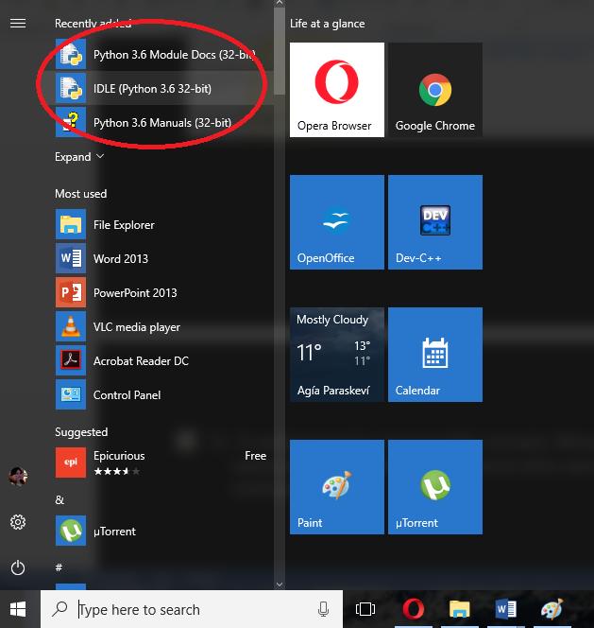Click the '#' letter group header
This screenshot has width=594, height=628.
click(59, 567)
